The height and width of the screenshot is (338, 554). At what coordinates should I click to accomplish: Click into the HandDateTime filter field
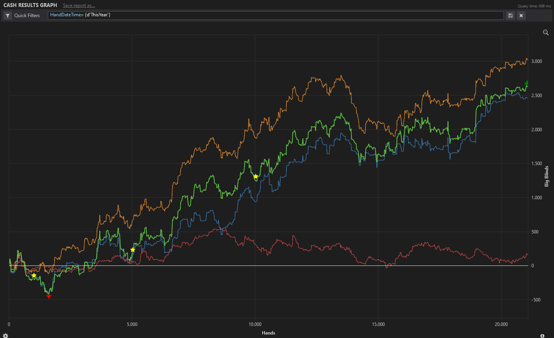(x=275, y=15)
